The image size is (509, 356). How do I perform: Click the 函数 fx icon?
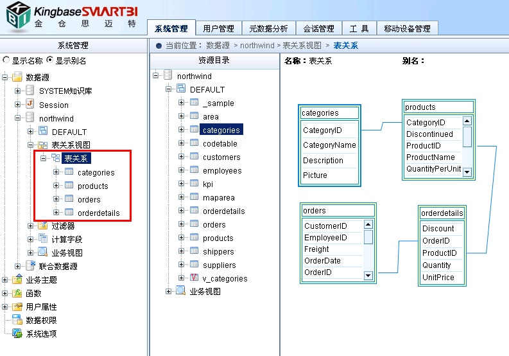(17, 293)
